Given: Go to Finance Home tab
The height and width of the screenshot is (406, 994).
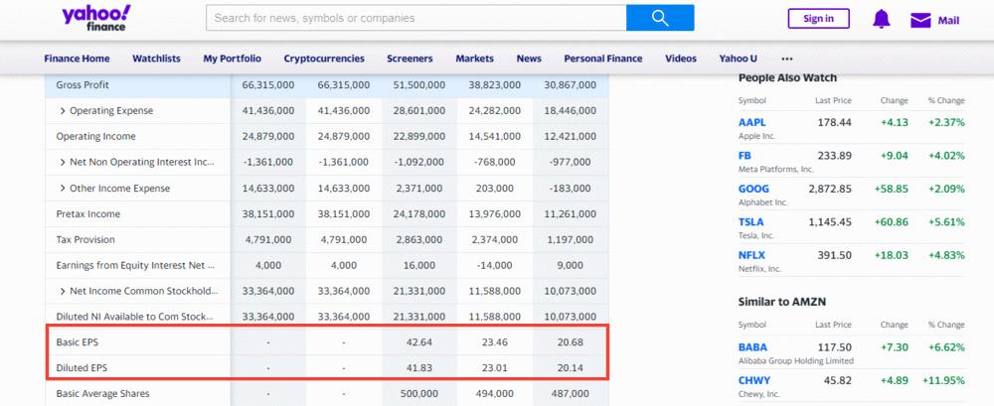Looking at the screenshot, I should click(77, 59).
